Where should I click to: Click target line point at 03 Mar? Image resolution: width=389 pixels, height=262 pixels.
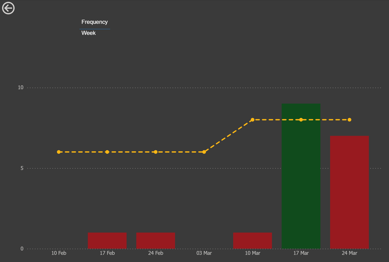pyautogui.click(x=204, y=152)
